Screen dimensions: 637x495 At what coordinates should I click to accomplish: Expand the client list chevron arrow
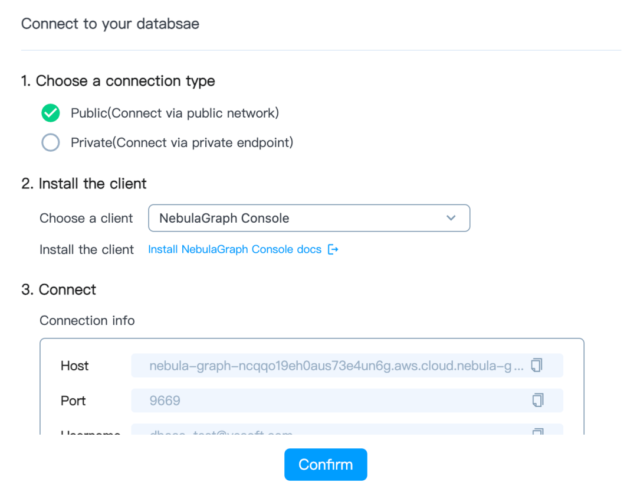451,218
